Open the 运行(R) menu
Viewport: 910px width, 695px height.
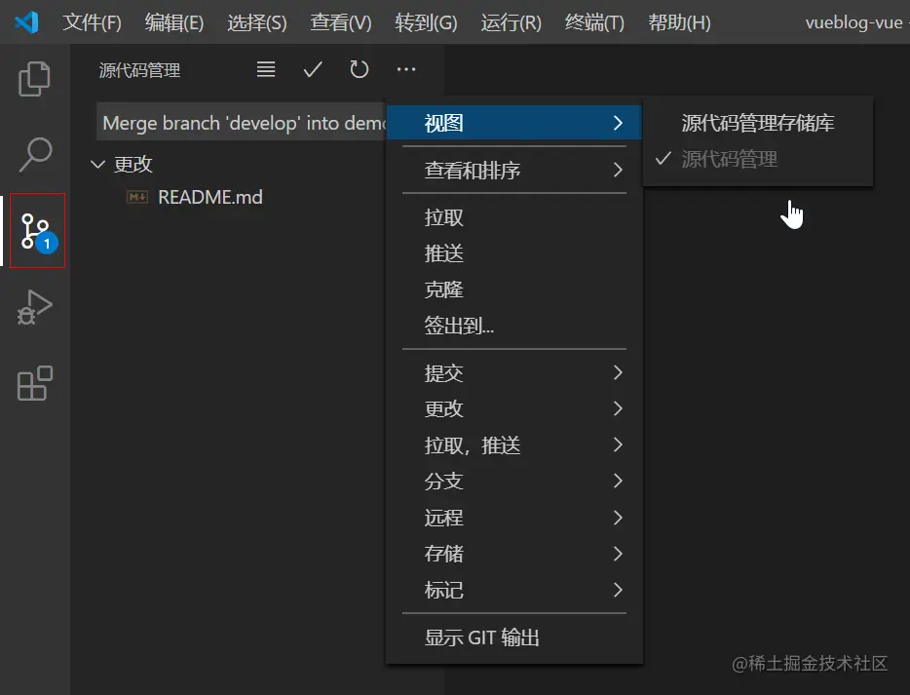(511, 22)
